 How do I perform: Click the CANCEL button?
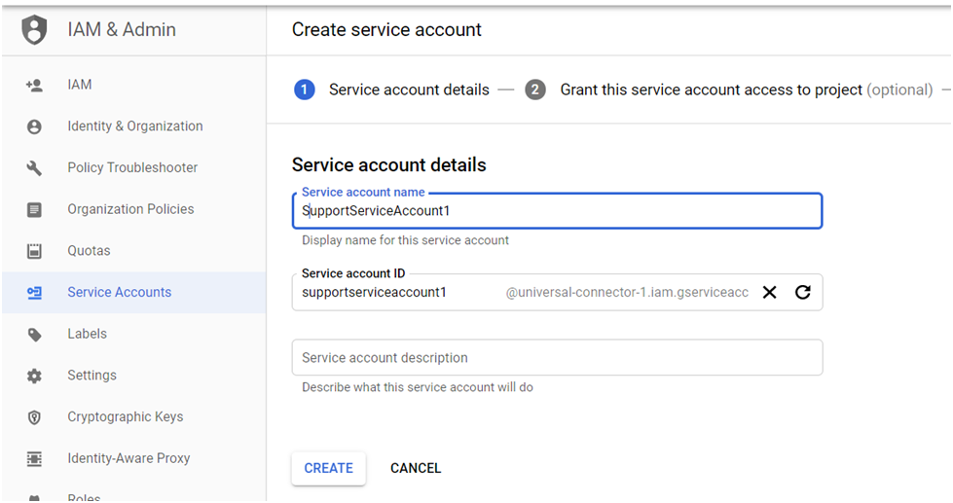tap(416, 468)
